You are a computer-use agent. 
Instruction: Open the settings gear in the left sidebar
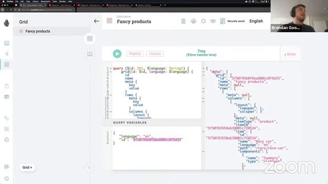7,140
